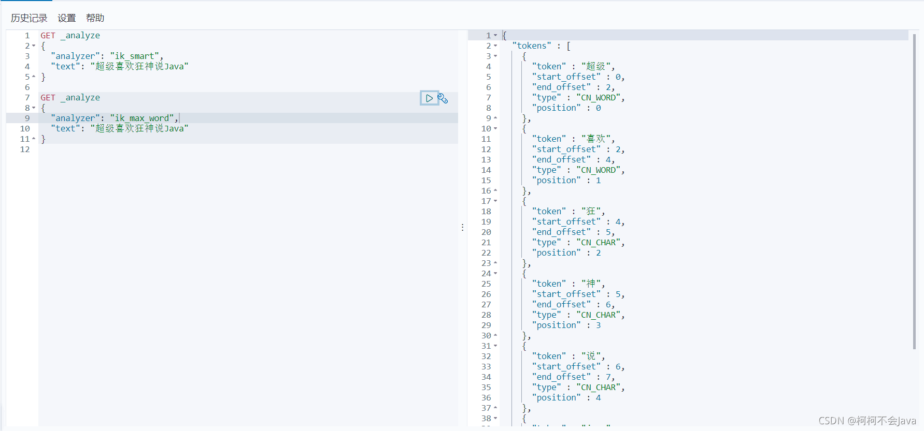Screen dimensions: 924x431
Task: Click "start_offset" : 0 in response
Action: [578, 77]
